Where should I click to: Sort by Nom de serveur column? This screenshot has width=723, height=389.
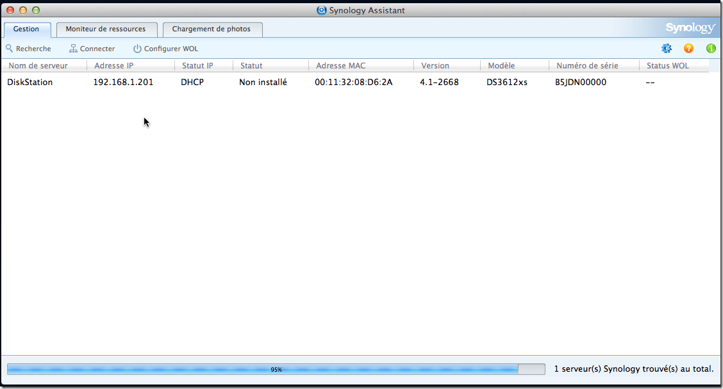(x=44, y=66)
